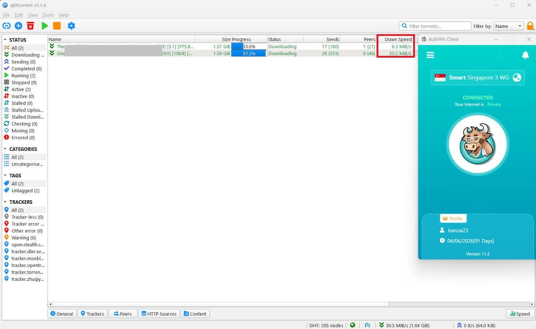
Task: Click the globe connection status icon
Action: pos(352,325)
